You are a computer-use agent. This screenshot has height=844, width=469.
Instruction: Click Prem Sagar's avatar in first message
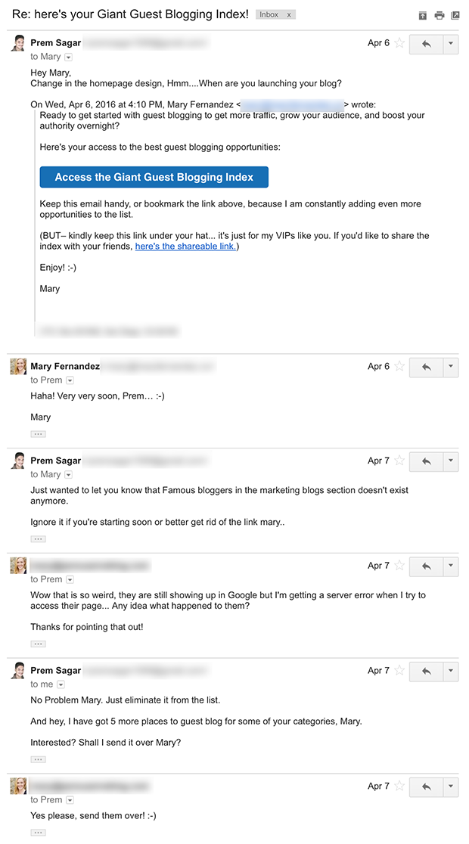tap(17, 44)
